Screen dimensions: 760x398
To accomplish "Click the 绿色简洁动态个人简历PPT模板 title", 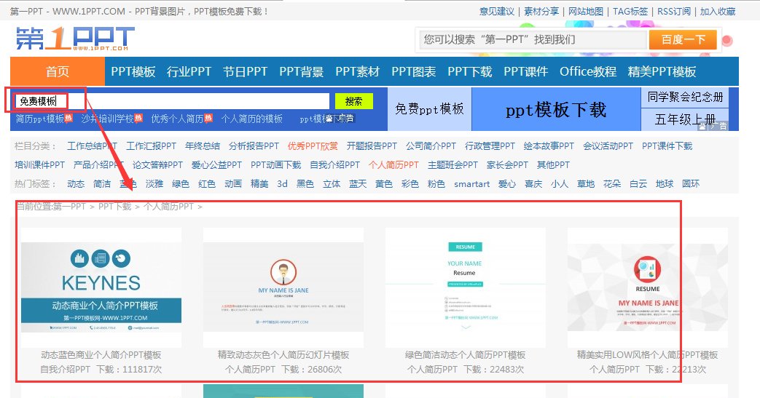I will tap(466, 355).
